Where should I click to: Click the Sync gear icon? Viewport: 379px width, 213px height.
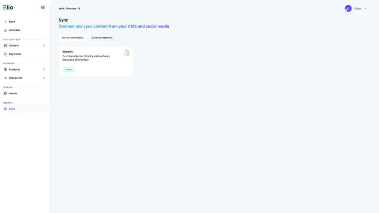point(5,109)
